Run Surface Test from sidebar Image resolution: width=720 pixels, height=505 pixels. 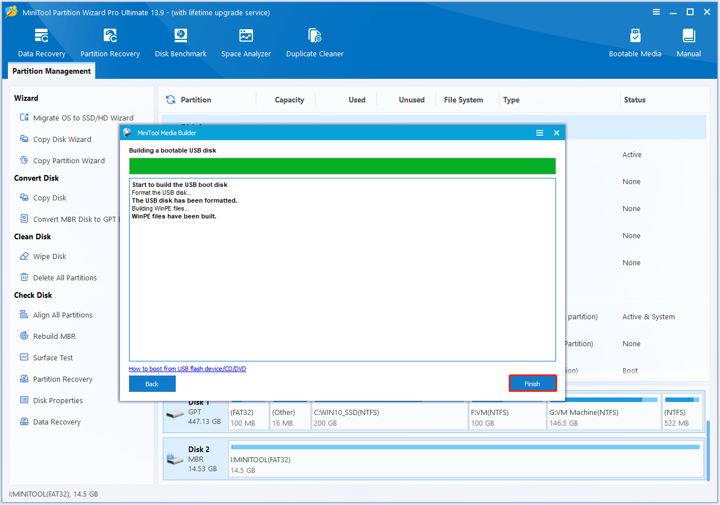tap(46, 357)
